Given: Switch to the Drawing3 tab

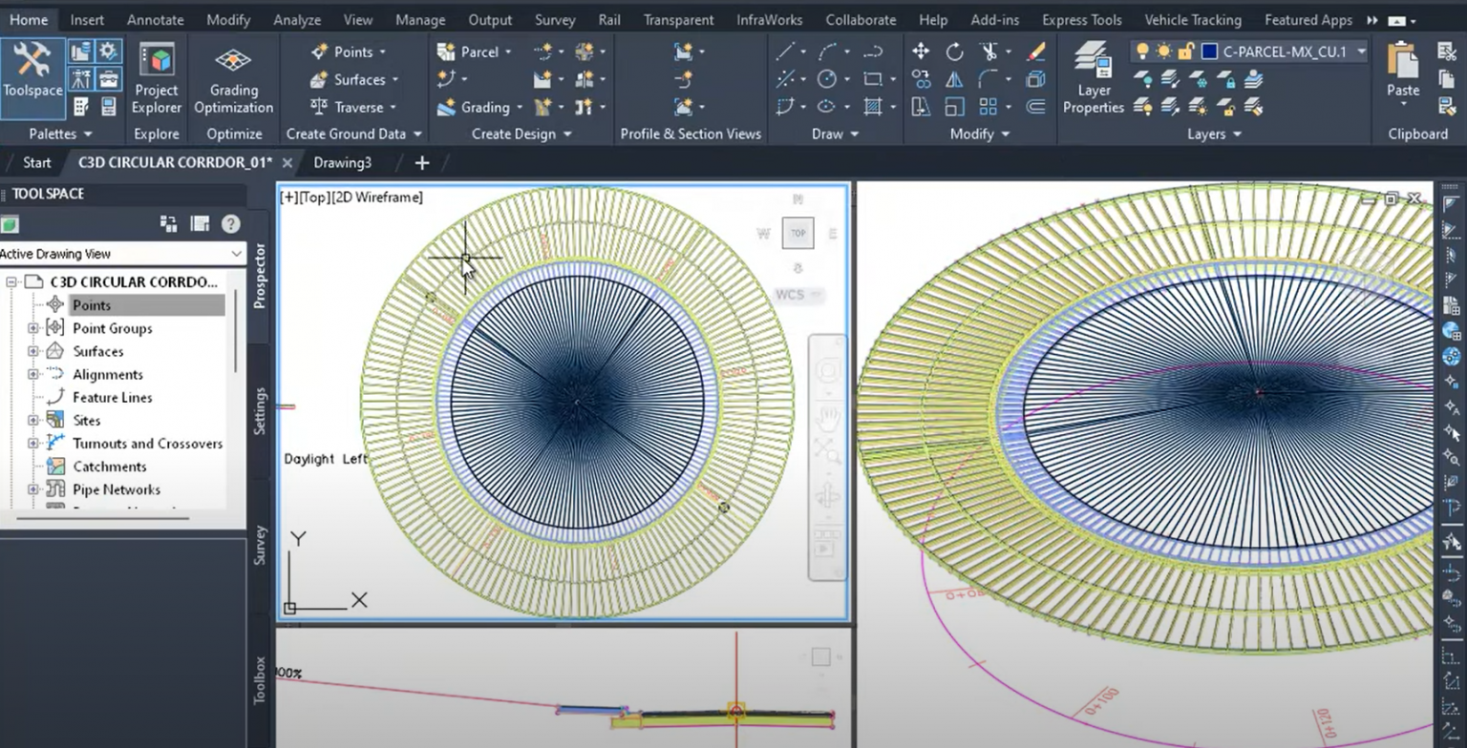Looking at the screenshot, I should coord(341,162).
